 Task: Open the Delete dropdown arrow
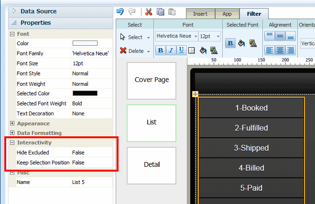pos(149,51)
